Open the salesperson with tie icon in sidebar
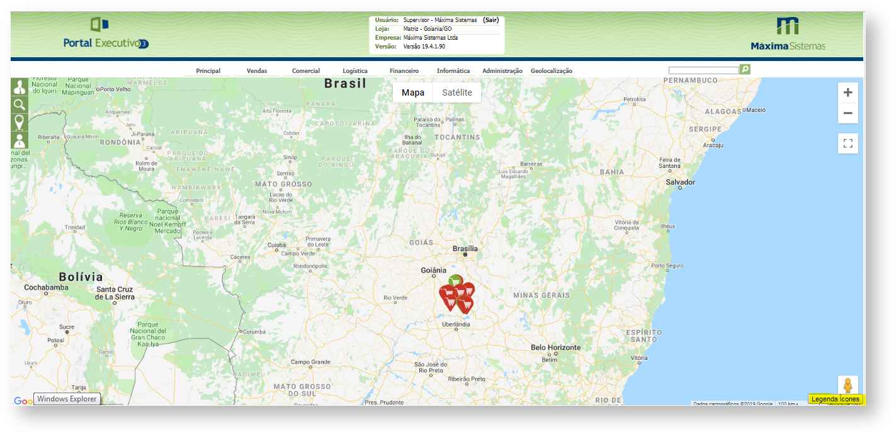 click(x=20, y=140)
